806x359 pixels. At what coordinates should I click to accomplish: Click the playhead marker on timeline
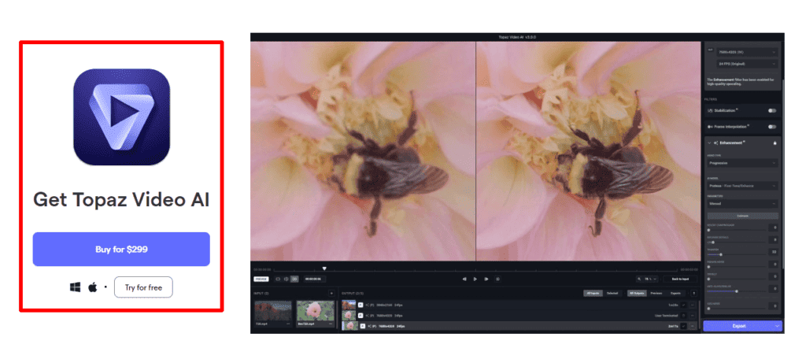pyautogui.click(x=324, y=268)
